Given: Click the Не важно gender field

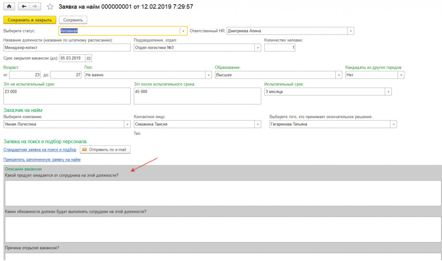Looking at the screenshot, I should tap(145, 75).
